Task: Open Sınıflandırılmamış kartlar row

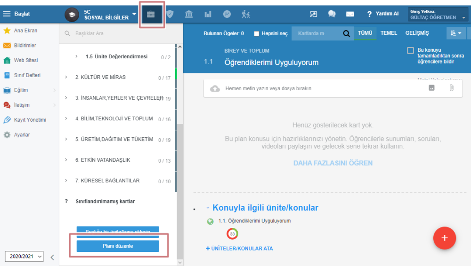Action: [105, 201]
